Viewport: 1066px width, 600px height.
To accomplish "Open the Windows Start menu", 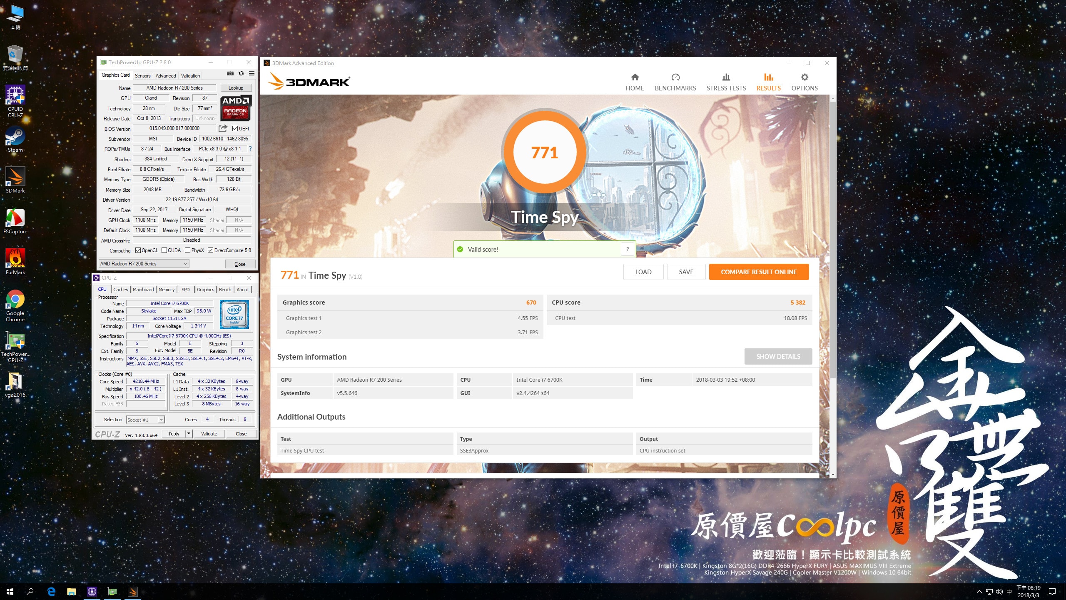I will 10,592.
